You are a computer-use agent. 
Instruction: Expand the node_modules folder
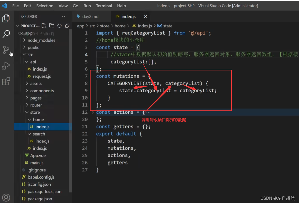click(24, 40)
